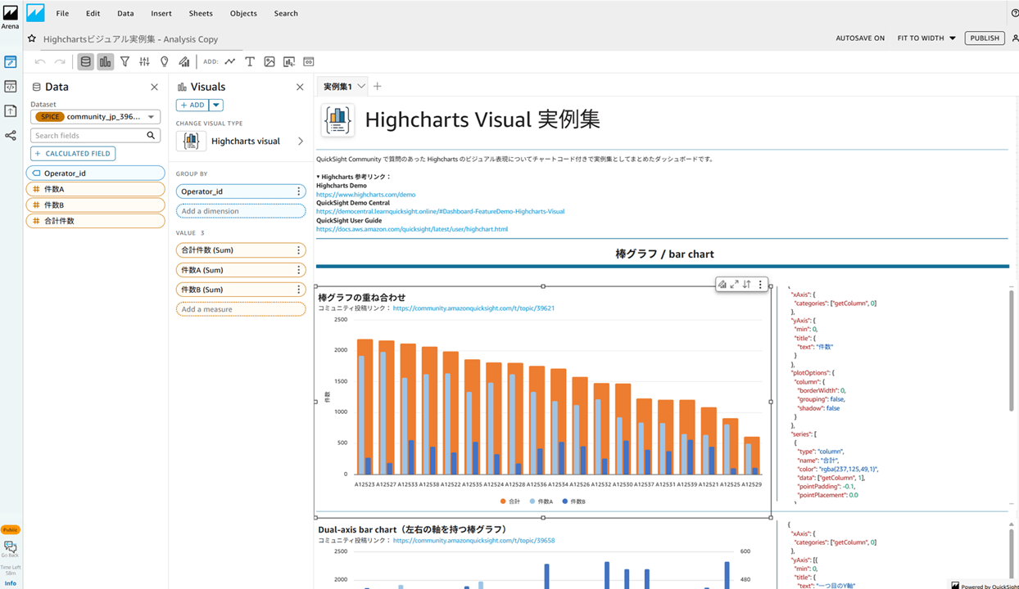Image resolution: width=1019 pixels, height=589 pixels.
Task: Click the PUBLISH button
Action: (x=985, y=38)
